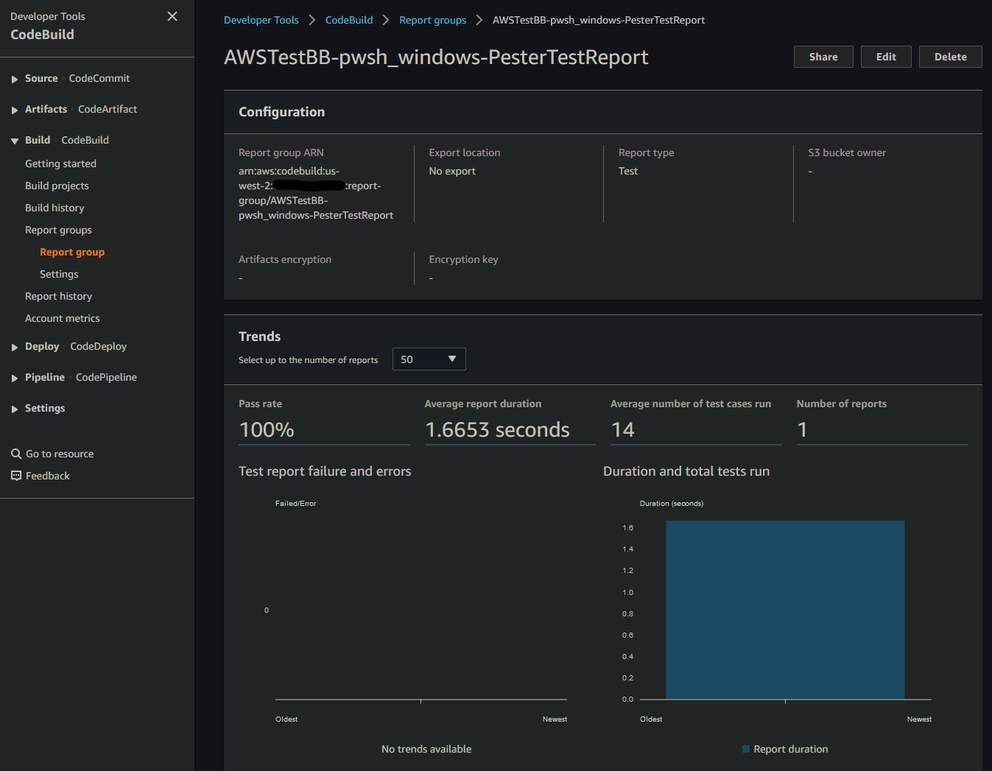Click Go to resource link
Screen dimensions: 992x771
point(60,454)
